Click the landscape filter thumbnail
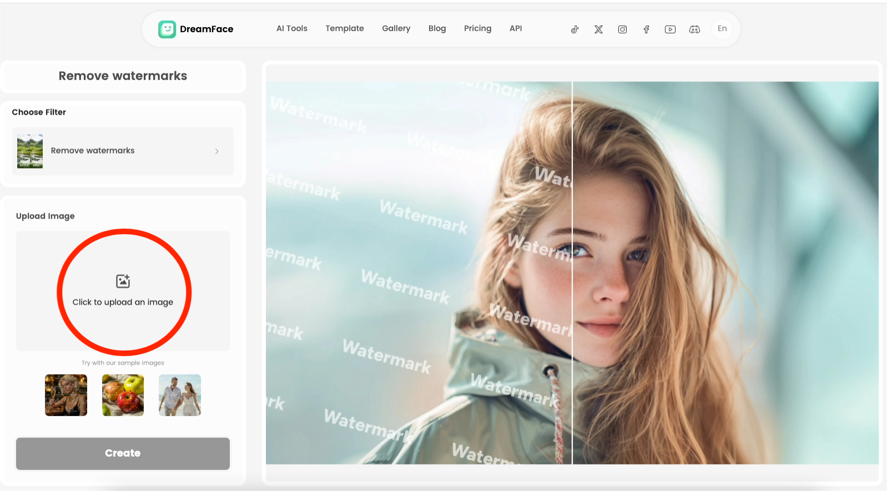The image size is (887, 491). click(x=30, y=151)
